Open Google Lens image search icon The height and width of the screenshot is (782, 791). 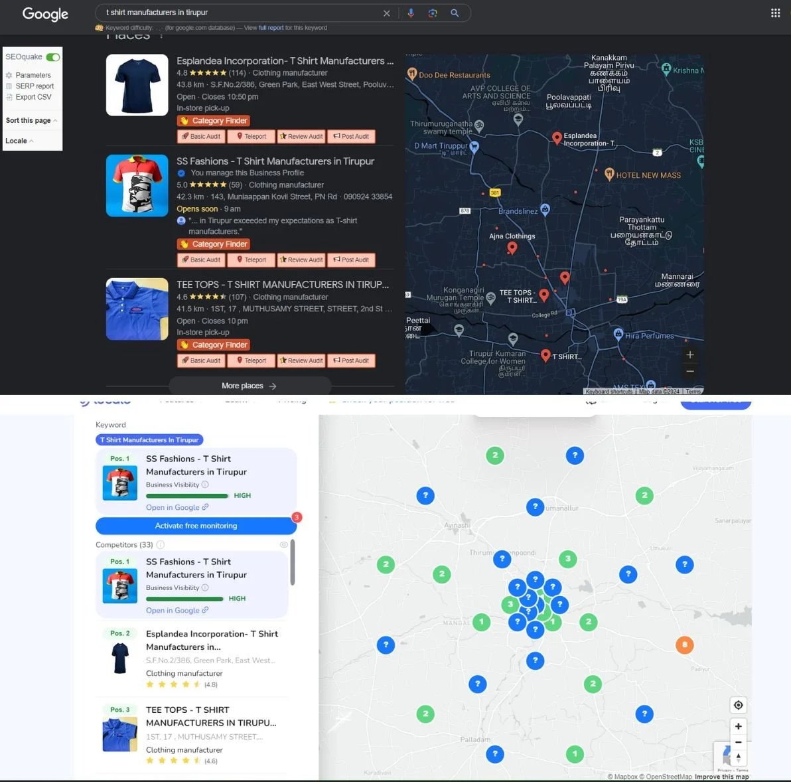(x=432, y=13)
